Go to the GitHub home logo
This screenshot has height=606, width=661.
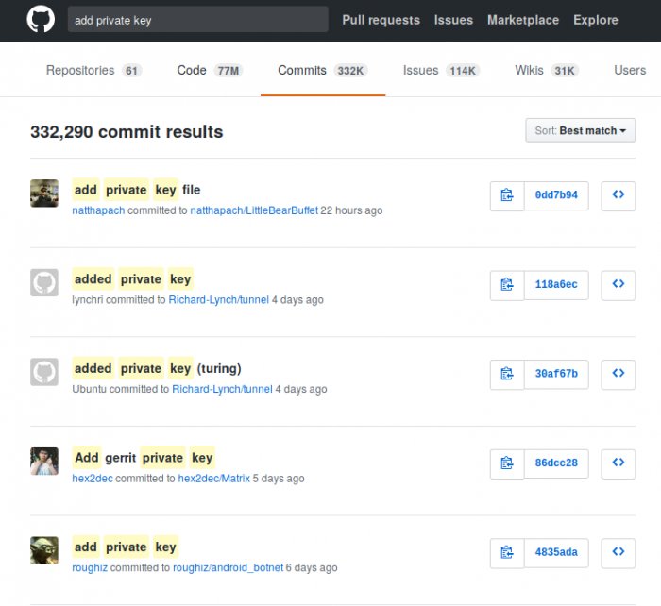tap(41, 20)
